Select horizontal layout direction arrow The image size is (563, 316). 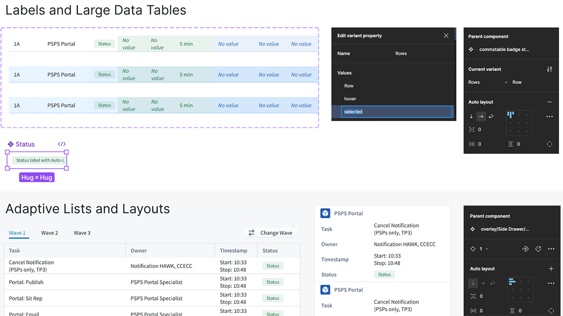[x=480, y=116]
